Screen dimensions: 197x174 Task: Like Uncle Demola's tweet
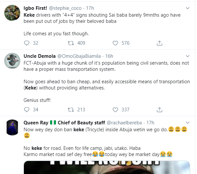click(115, 110)
